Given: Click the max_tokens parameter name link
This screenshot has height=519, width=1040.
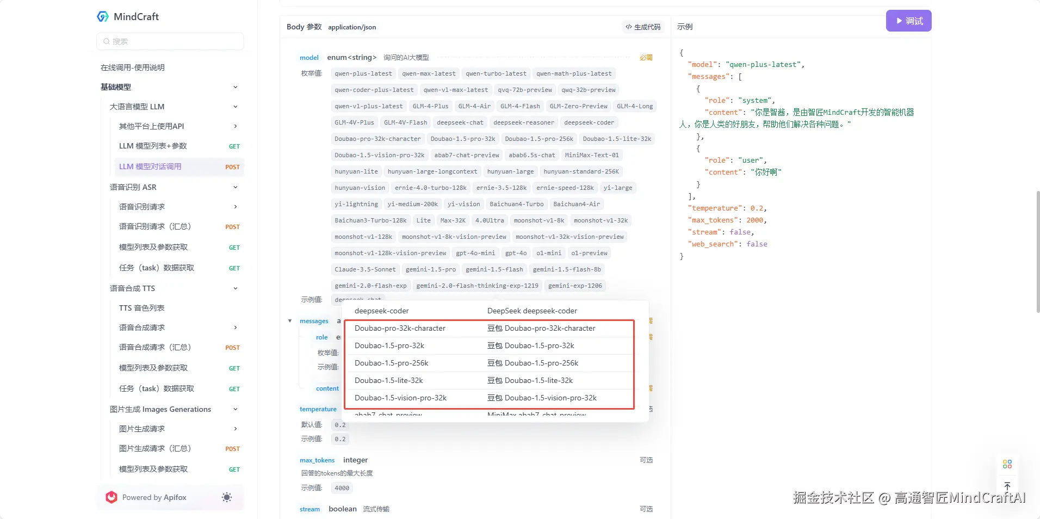Looking at the screenshot, I should point(317,460).
